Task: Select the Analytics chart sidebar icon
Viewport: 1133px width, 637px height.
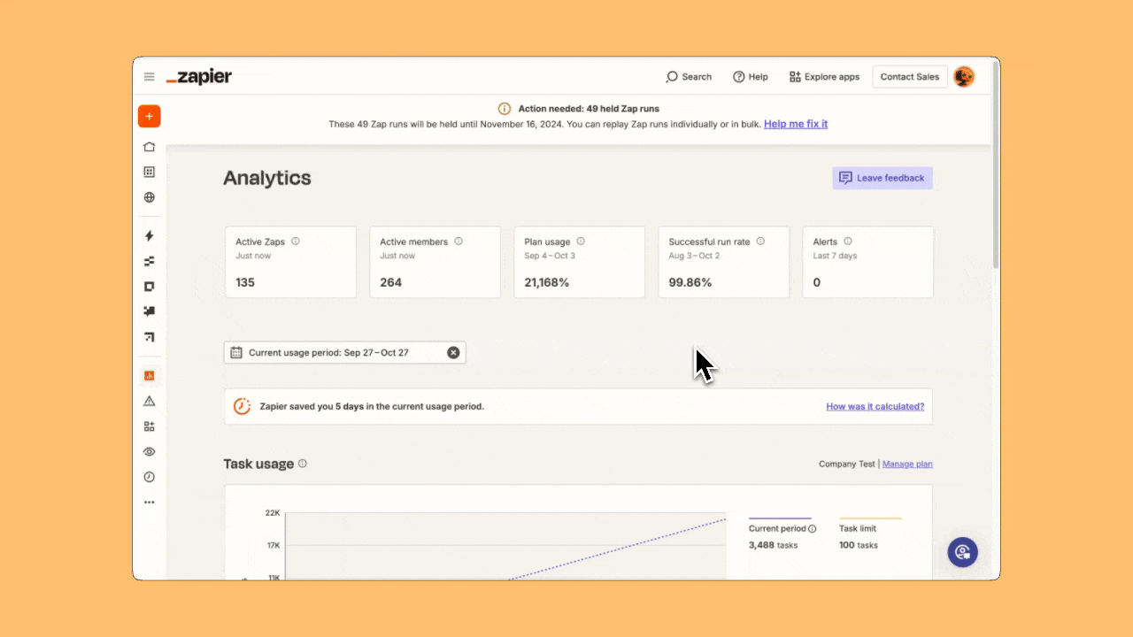Action: click(149, 375)
